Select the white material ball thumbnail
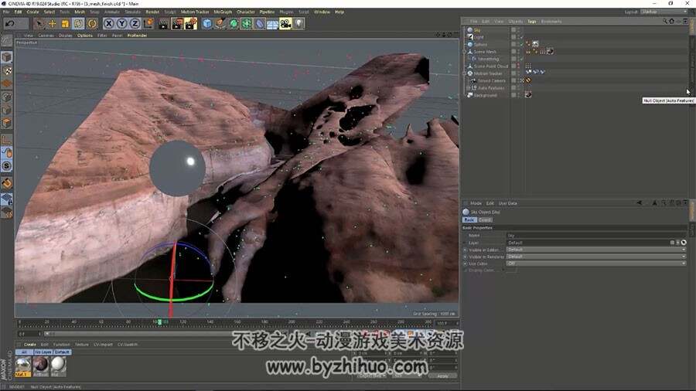This screenshot has width=696, height=391. [x=58, y=365]
